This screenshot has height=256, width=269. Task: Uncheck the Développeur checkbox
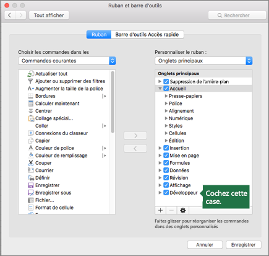pyautogui.click(x=166, y=193)
